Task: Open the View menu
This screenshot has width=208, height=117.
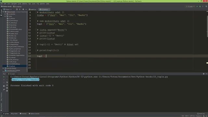Action: pyautogui.click(x=9, y=4)
